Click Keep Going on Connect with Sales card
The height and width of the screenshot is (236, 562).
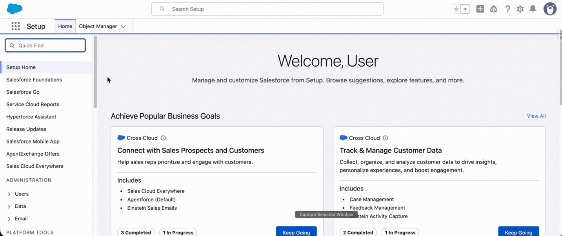tap(296, 232)
